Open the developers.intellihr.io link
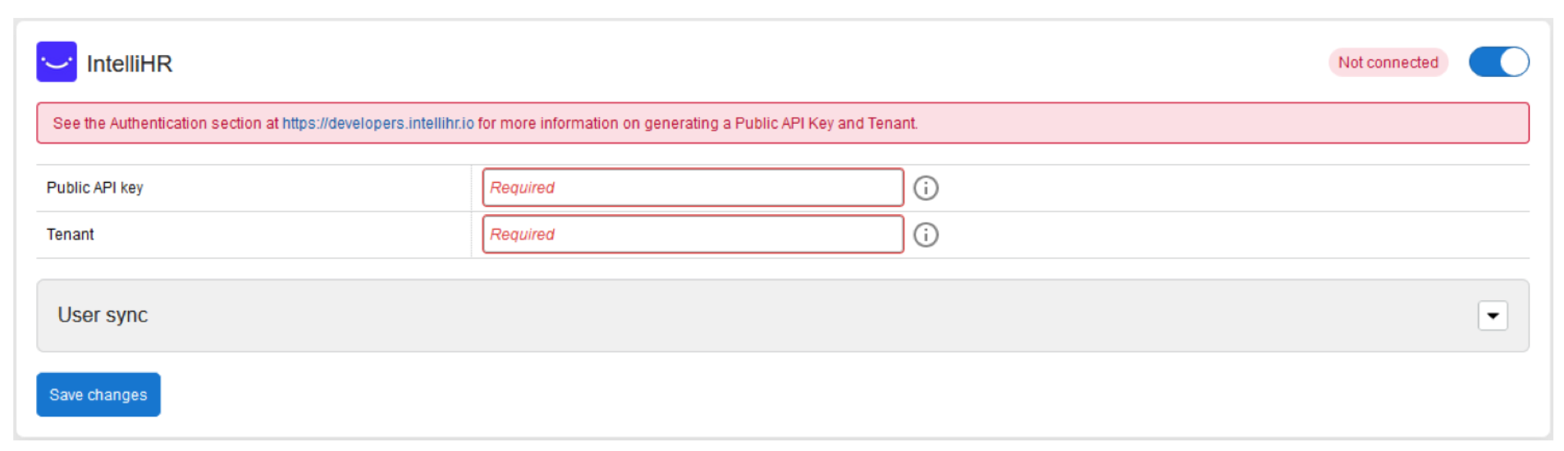 [x=377, y=124]
